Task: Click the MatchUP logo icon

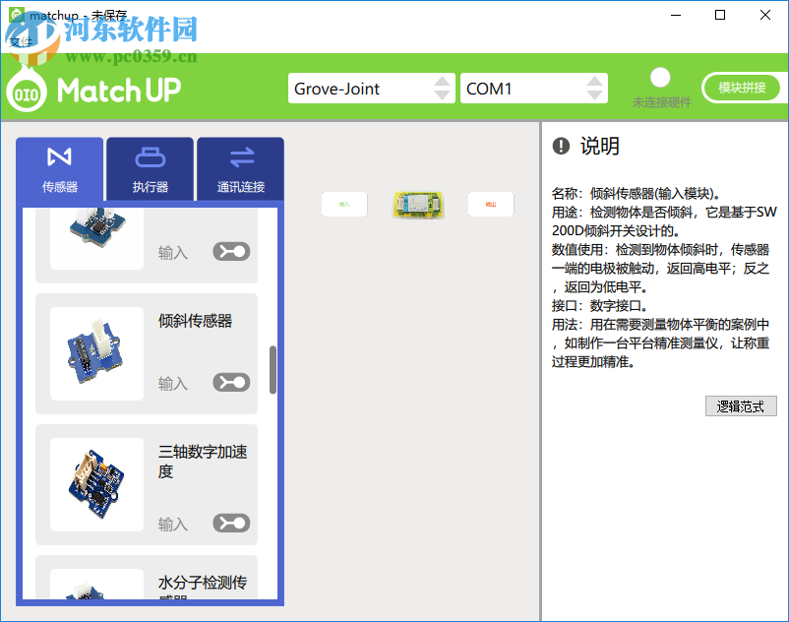Action: click(x=25, y=92)
